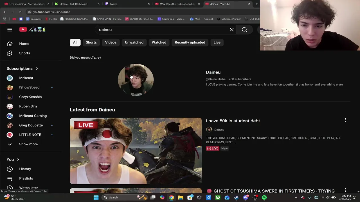Select the Shorts filter chip
Viewport: 360px width, 202px height.
pyautogui.click(x=91, y=42)
